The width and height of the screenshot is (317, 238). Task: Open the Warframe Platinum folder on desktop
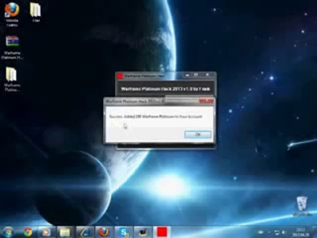click(x=12, y=79)
